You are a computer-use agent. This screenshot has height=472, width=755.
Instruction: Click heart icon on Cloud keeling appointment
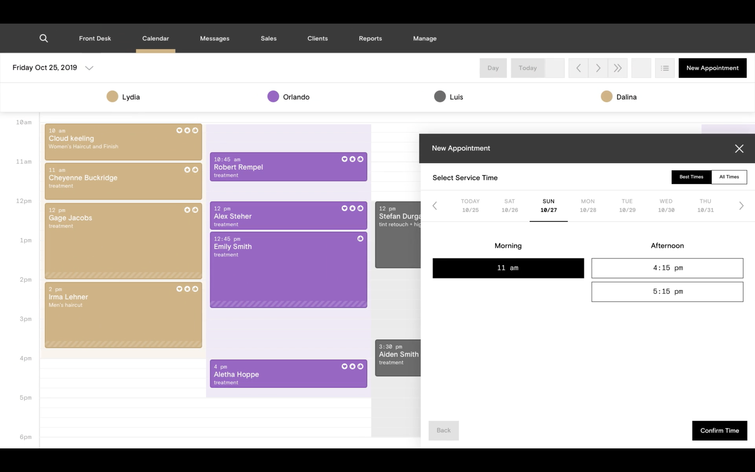[179, 131]
